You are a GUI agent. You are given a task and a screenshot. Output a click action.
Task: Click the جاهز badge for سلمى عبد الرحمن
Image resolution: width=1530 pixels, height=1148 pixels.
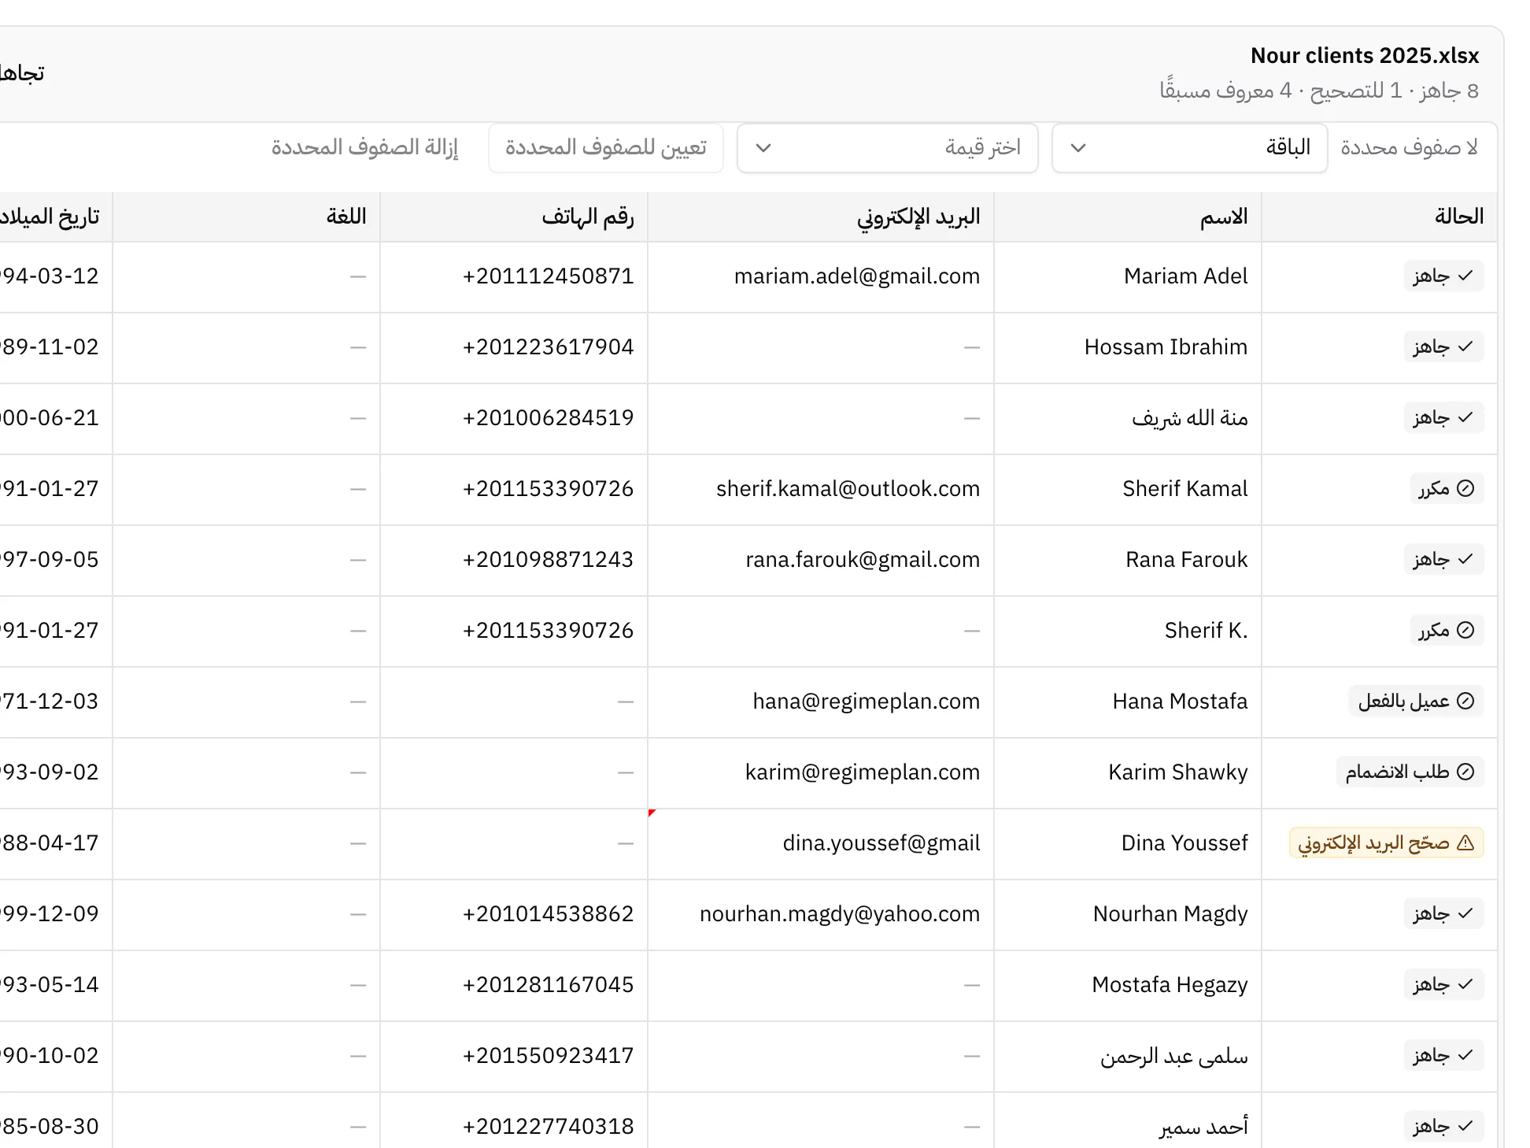(1443, 1056)
